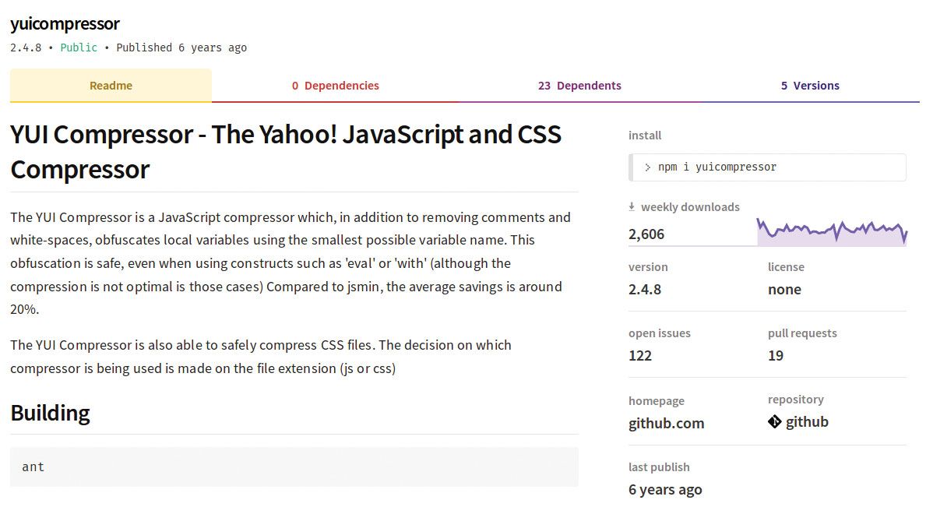926x507 pixels.
Task: View the Dependencies tab
Action: [336, 85]
